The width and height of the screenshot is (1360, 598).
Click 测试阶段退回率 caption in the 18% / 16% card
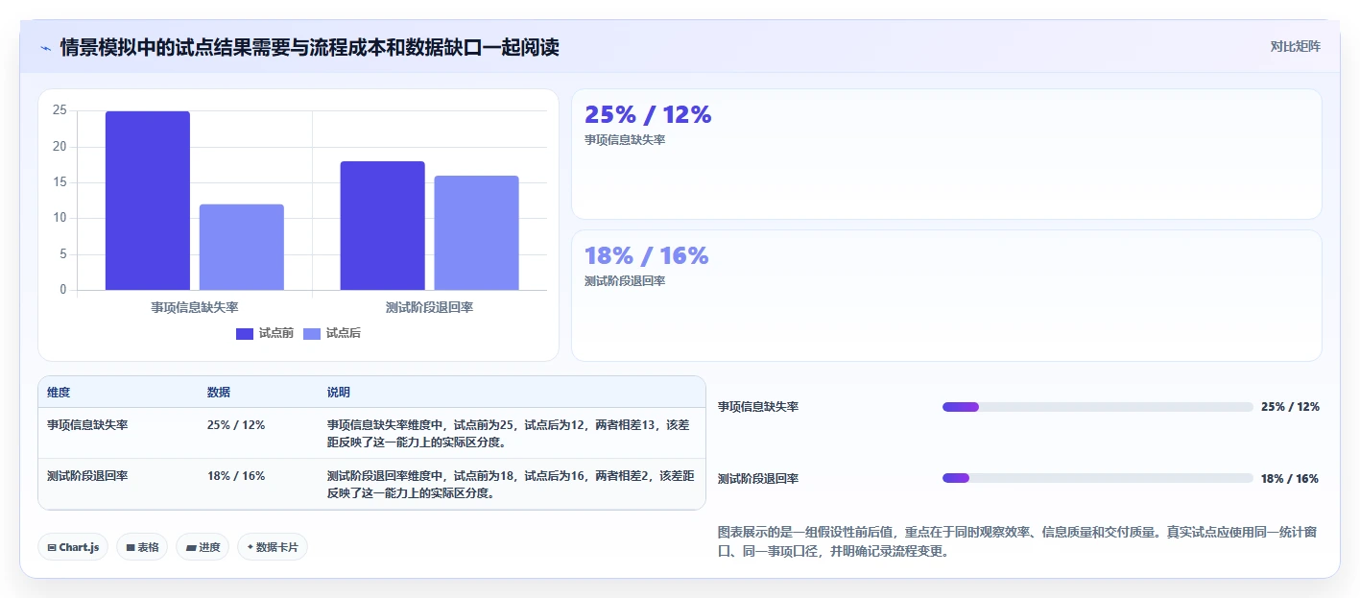pyautogui.click(x=625, y=281)
